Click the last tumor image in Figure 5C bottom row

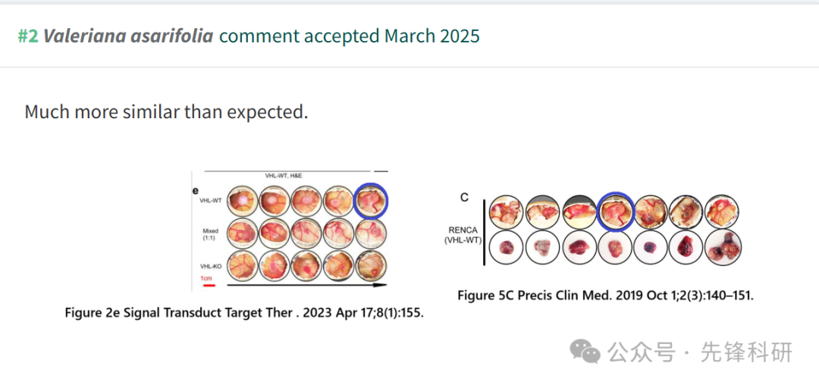click(723, 249)
